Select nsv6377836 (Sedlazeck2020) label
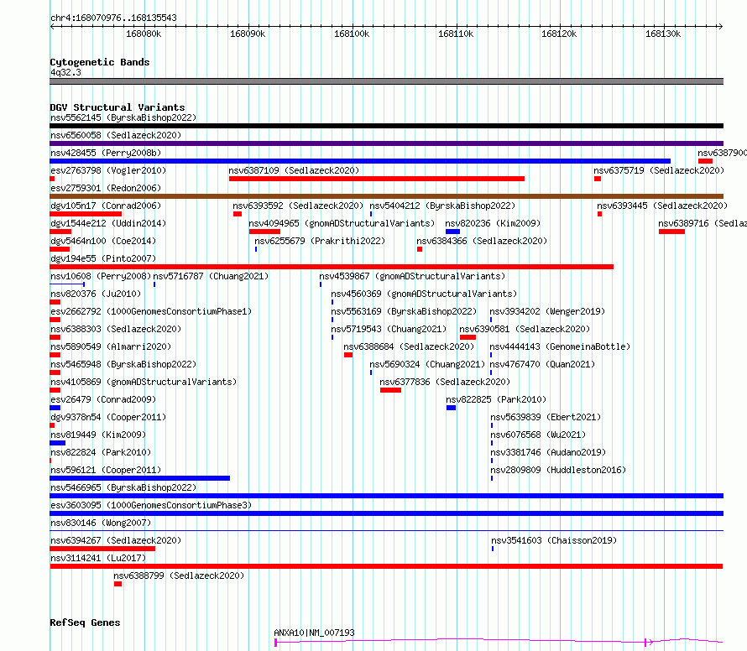 (445, 382)
